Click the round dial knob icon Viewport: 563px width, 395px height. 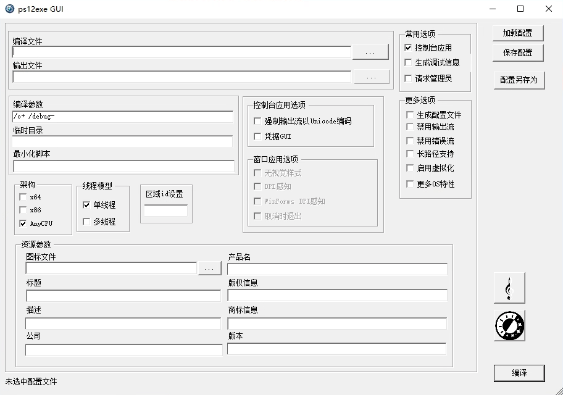pos(509,325)
